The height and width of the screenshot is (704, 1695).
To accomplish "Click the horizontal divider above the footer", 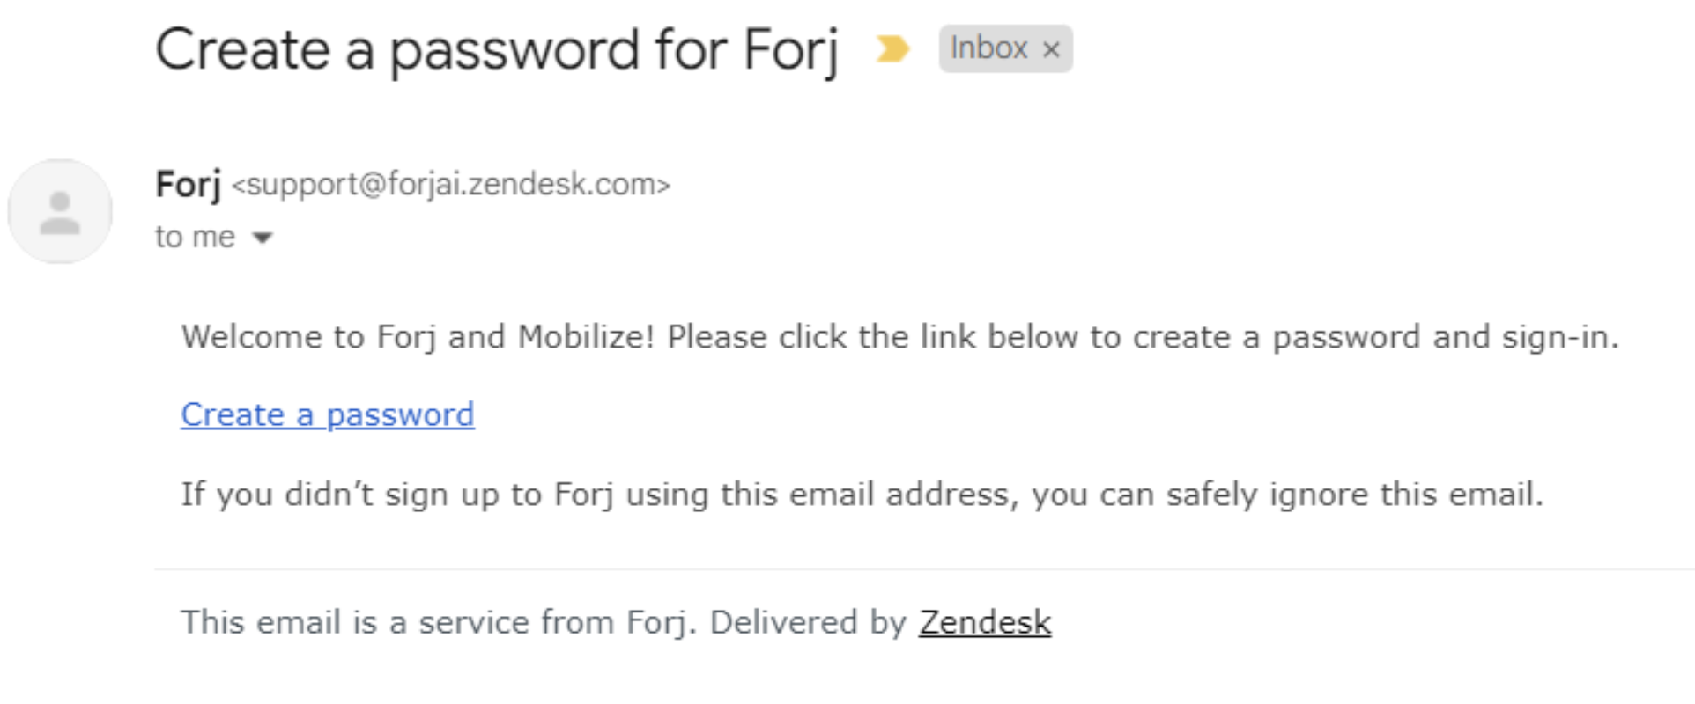I will pyautogui.click(x=924, y=569).
